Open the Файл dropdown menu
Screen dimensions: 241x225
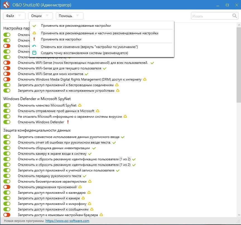point(14,16)
